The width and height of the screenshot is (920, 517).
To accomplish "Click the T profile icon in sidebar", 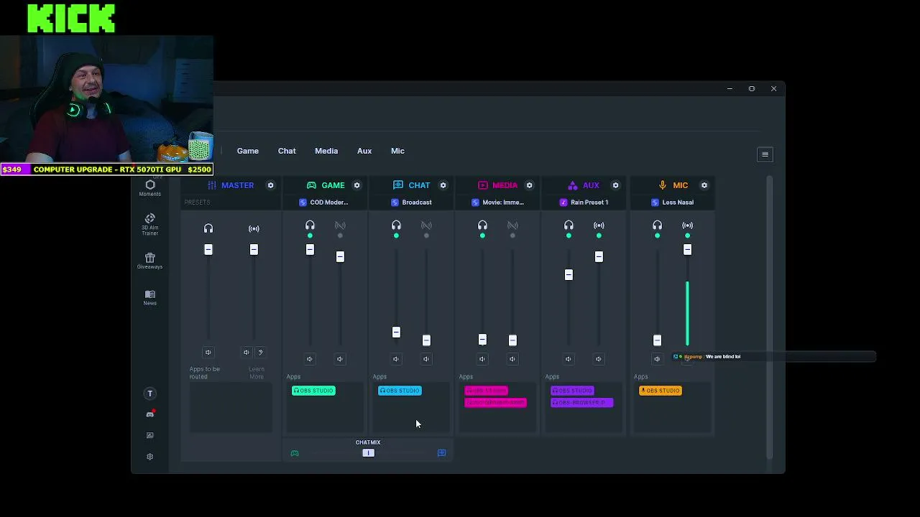I will (x=150, y=393).
